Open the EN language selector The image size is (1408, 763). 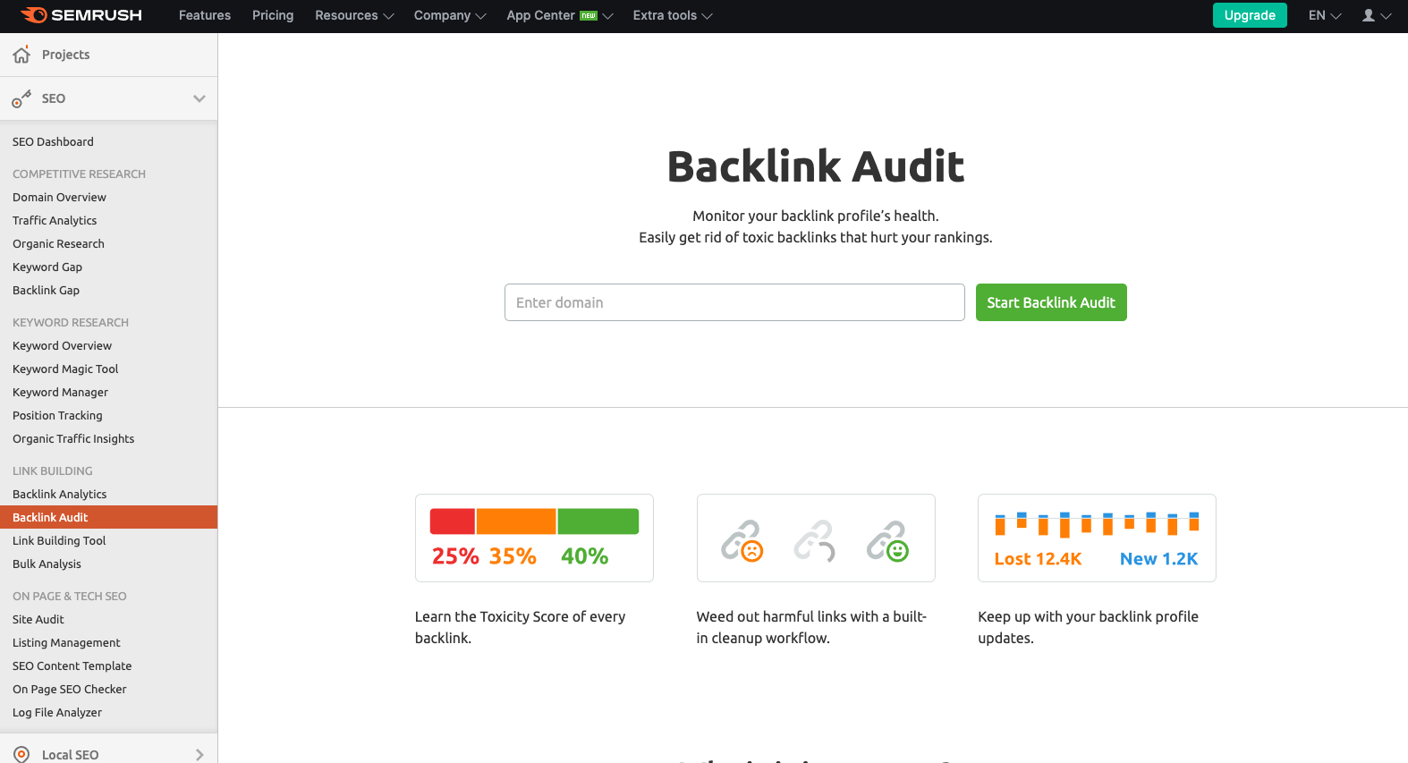(x=1325, y=15)
